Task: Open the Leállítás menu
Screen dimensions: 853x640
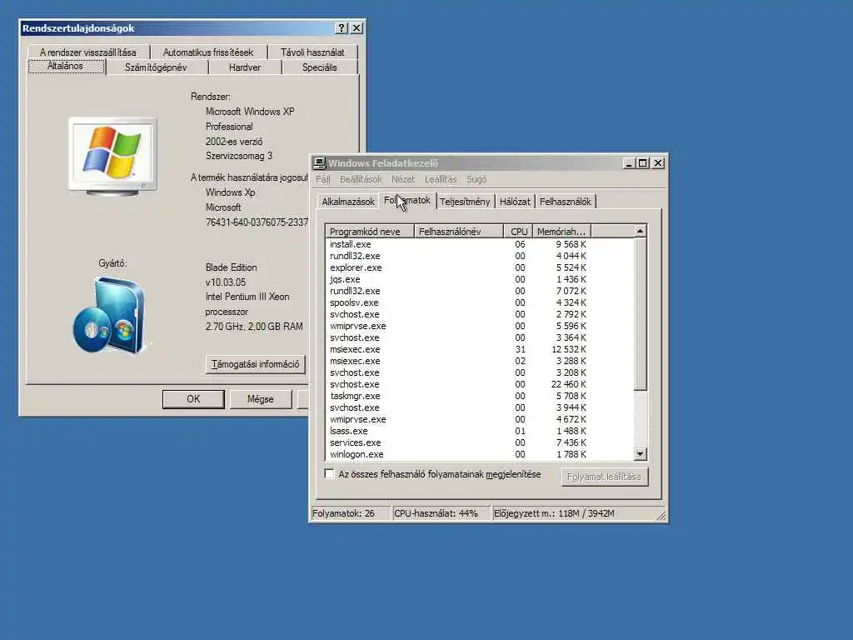Action: click(x=441, y=179)
